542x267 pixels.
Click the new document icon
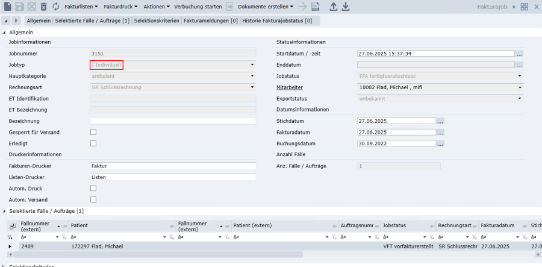coord(8,6)
